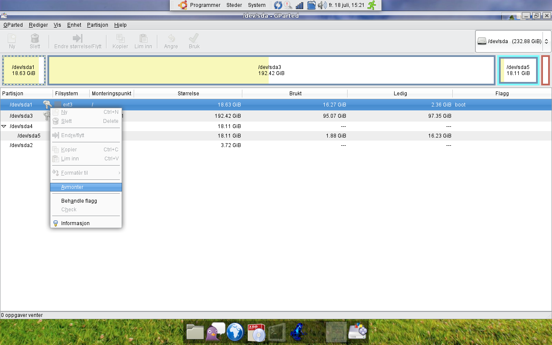The image size is (552, 345).
Task: Open the globe web browser dock icon
Action: (x=235, y=332)
